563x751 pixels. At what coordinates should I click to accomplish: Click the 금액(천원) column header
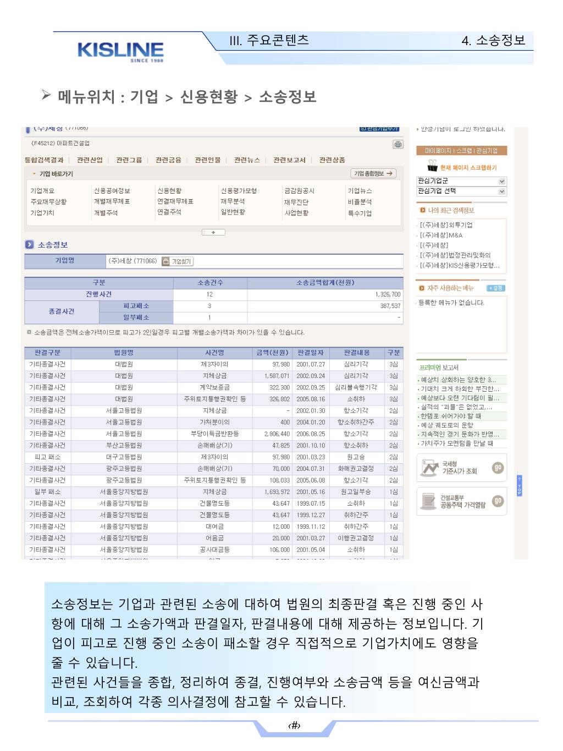click(272, 353)
